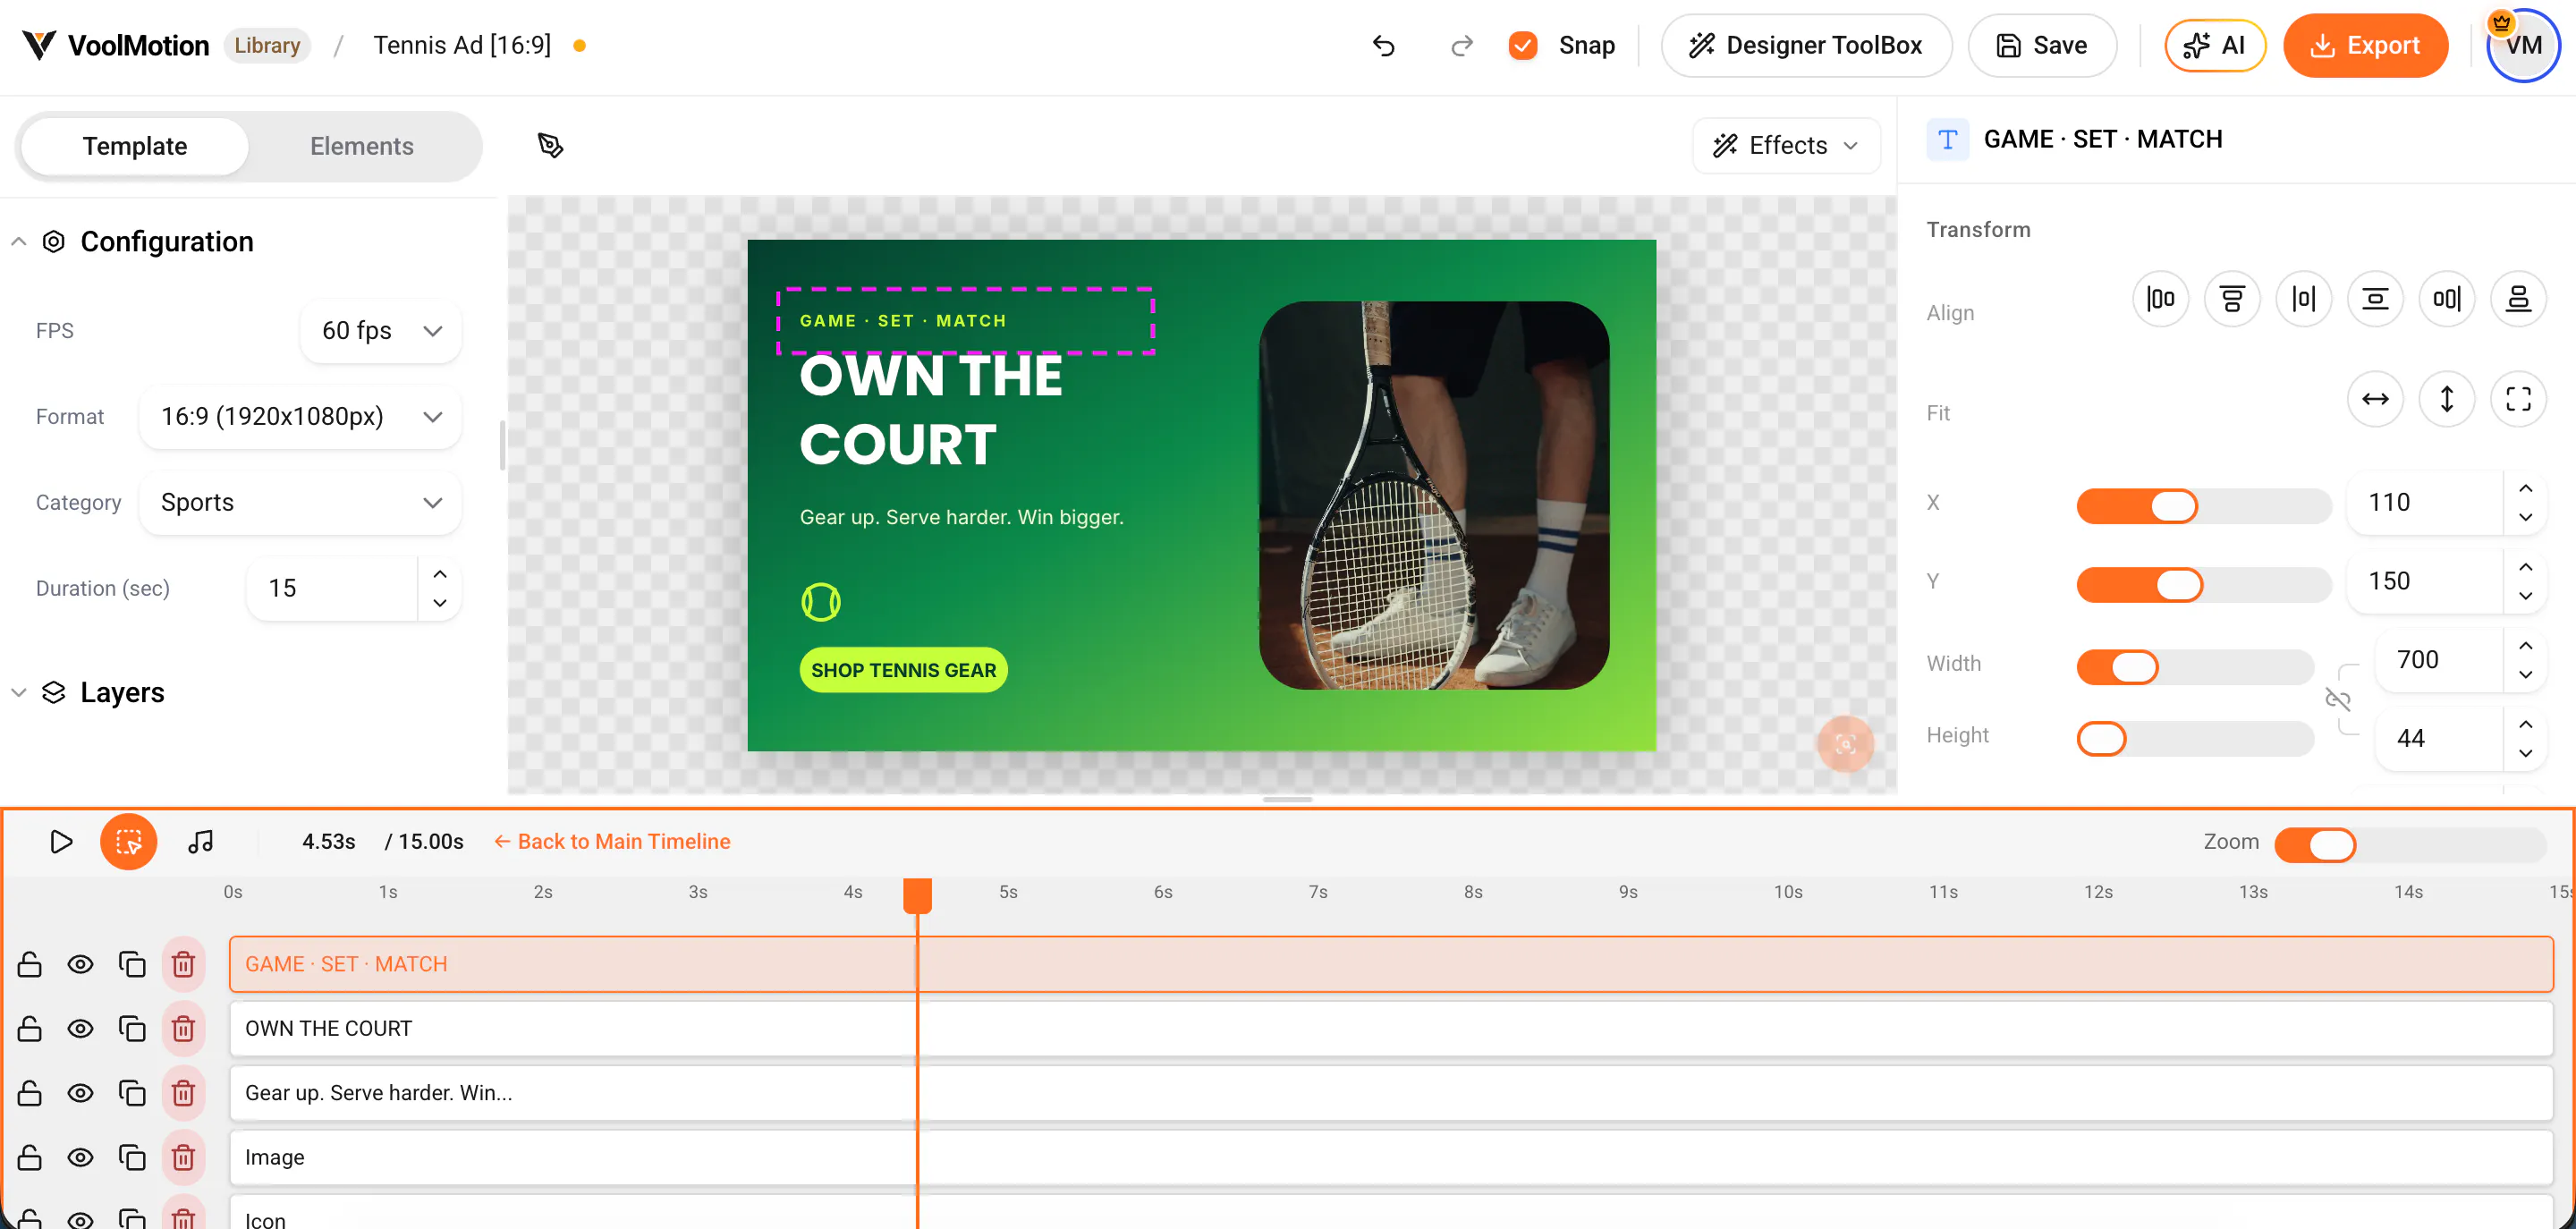This screenshot has height=1229, width=2576.
Task: Toggle the Snap checkbox
Action: click(1523, 46)
